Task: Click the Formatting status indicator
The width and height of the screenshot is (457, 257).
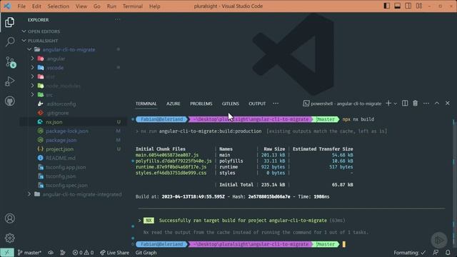Action: (x=409, y=253)
